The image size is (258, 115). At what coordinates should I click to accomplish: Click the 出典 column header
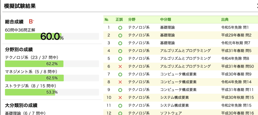225,19
